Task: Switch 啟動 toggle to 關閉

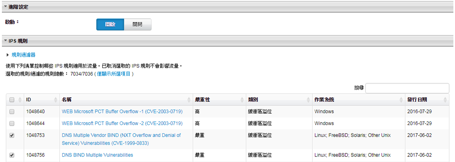Action: 137,24
